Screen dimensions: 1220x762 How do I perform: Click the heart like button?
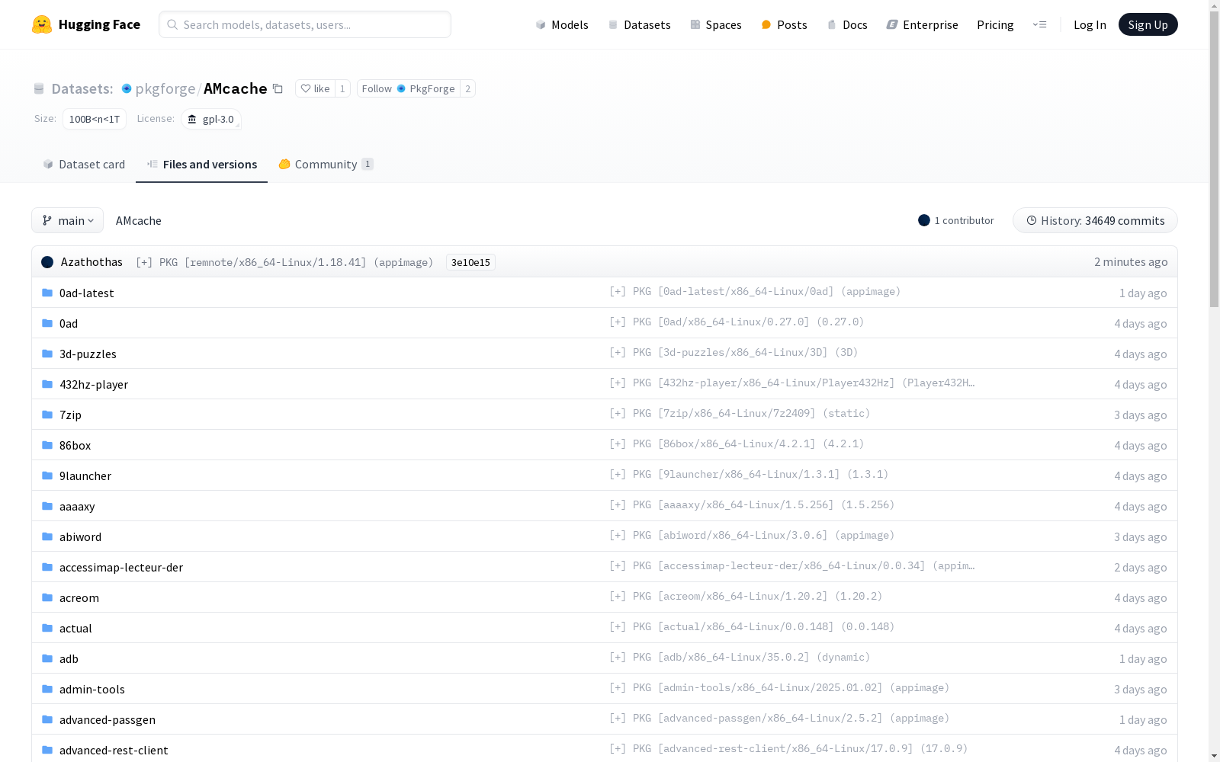pos(315,89)
